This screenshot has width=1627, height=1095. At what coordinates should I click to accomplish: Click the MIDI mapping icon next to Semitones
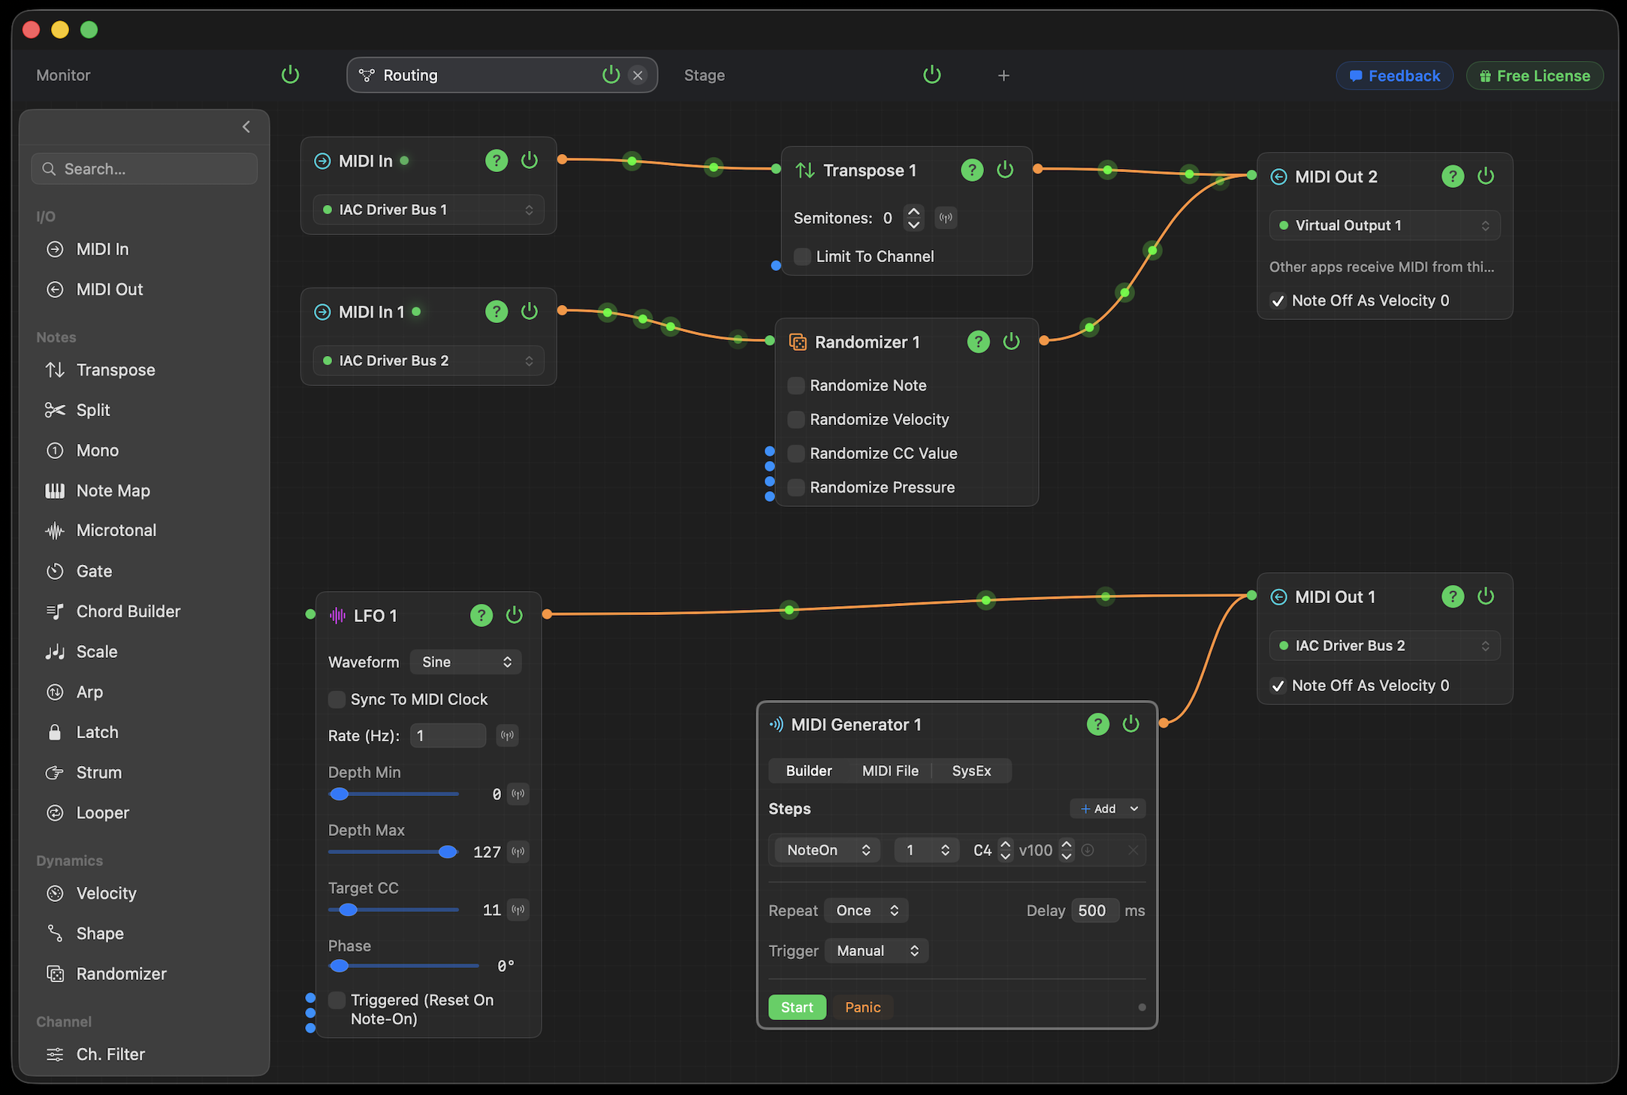(946, 218)
